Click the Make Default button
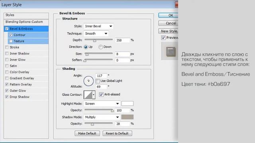Viewport: 255px width, 143px height. pos(87,133)
